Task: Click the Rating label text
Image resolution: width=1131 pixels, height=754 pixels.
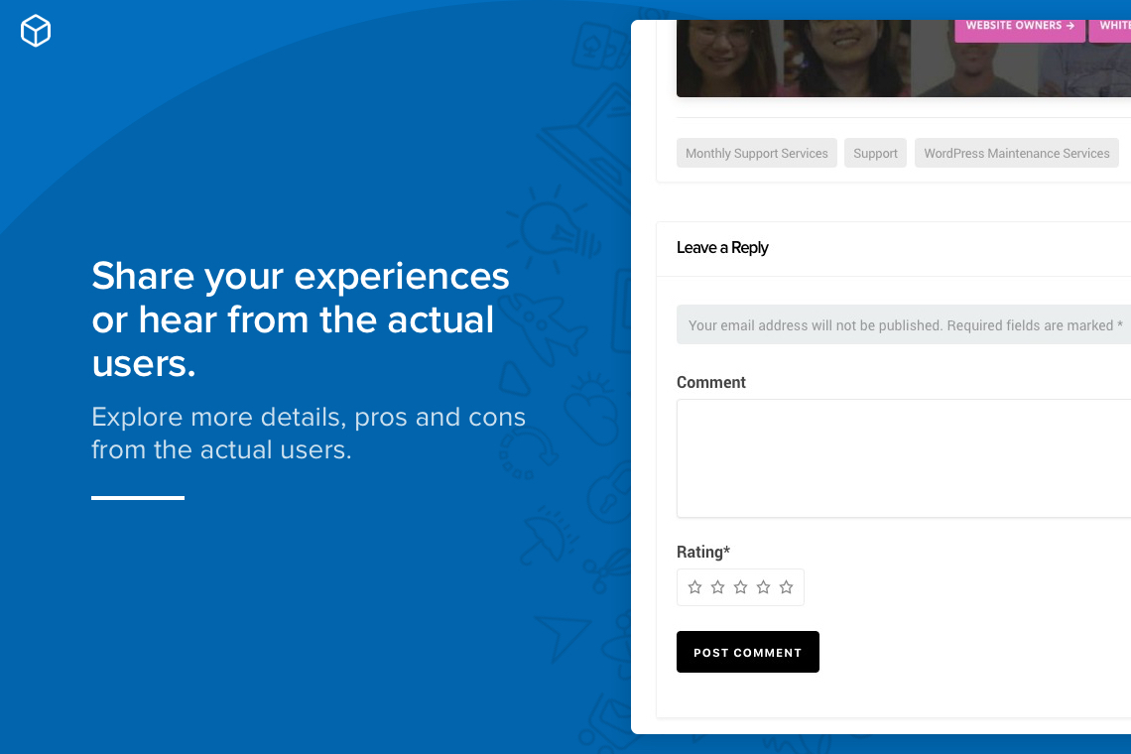Action: coord(702,552)
